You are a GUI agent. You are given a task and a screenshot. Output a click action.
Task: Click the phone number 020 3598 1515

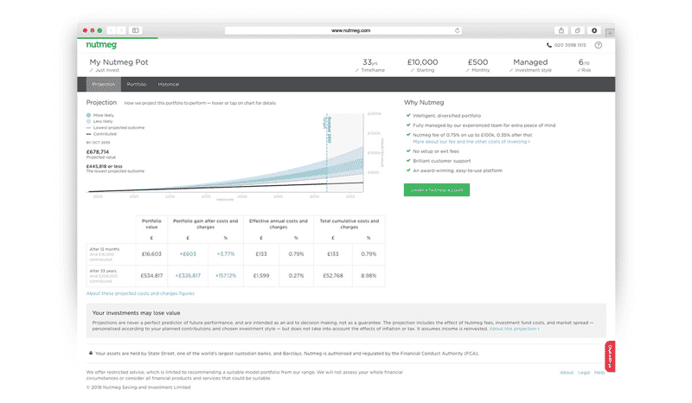pyautogui.click(x=570, y=45)
